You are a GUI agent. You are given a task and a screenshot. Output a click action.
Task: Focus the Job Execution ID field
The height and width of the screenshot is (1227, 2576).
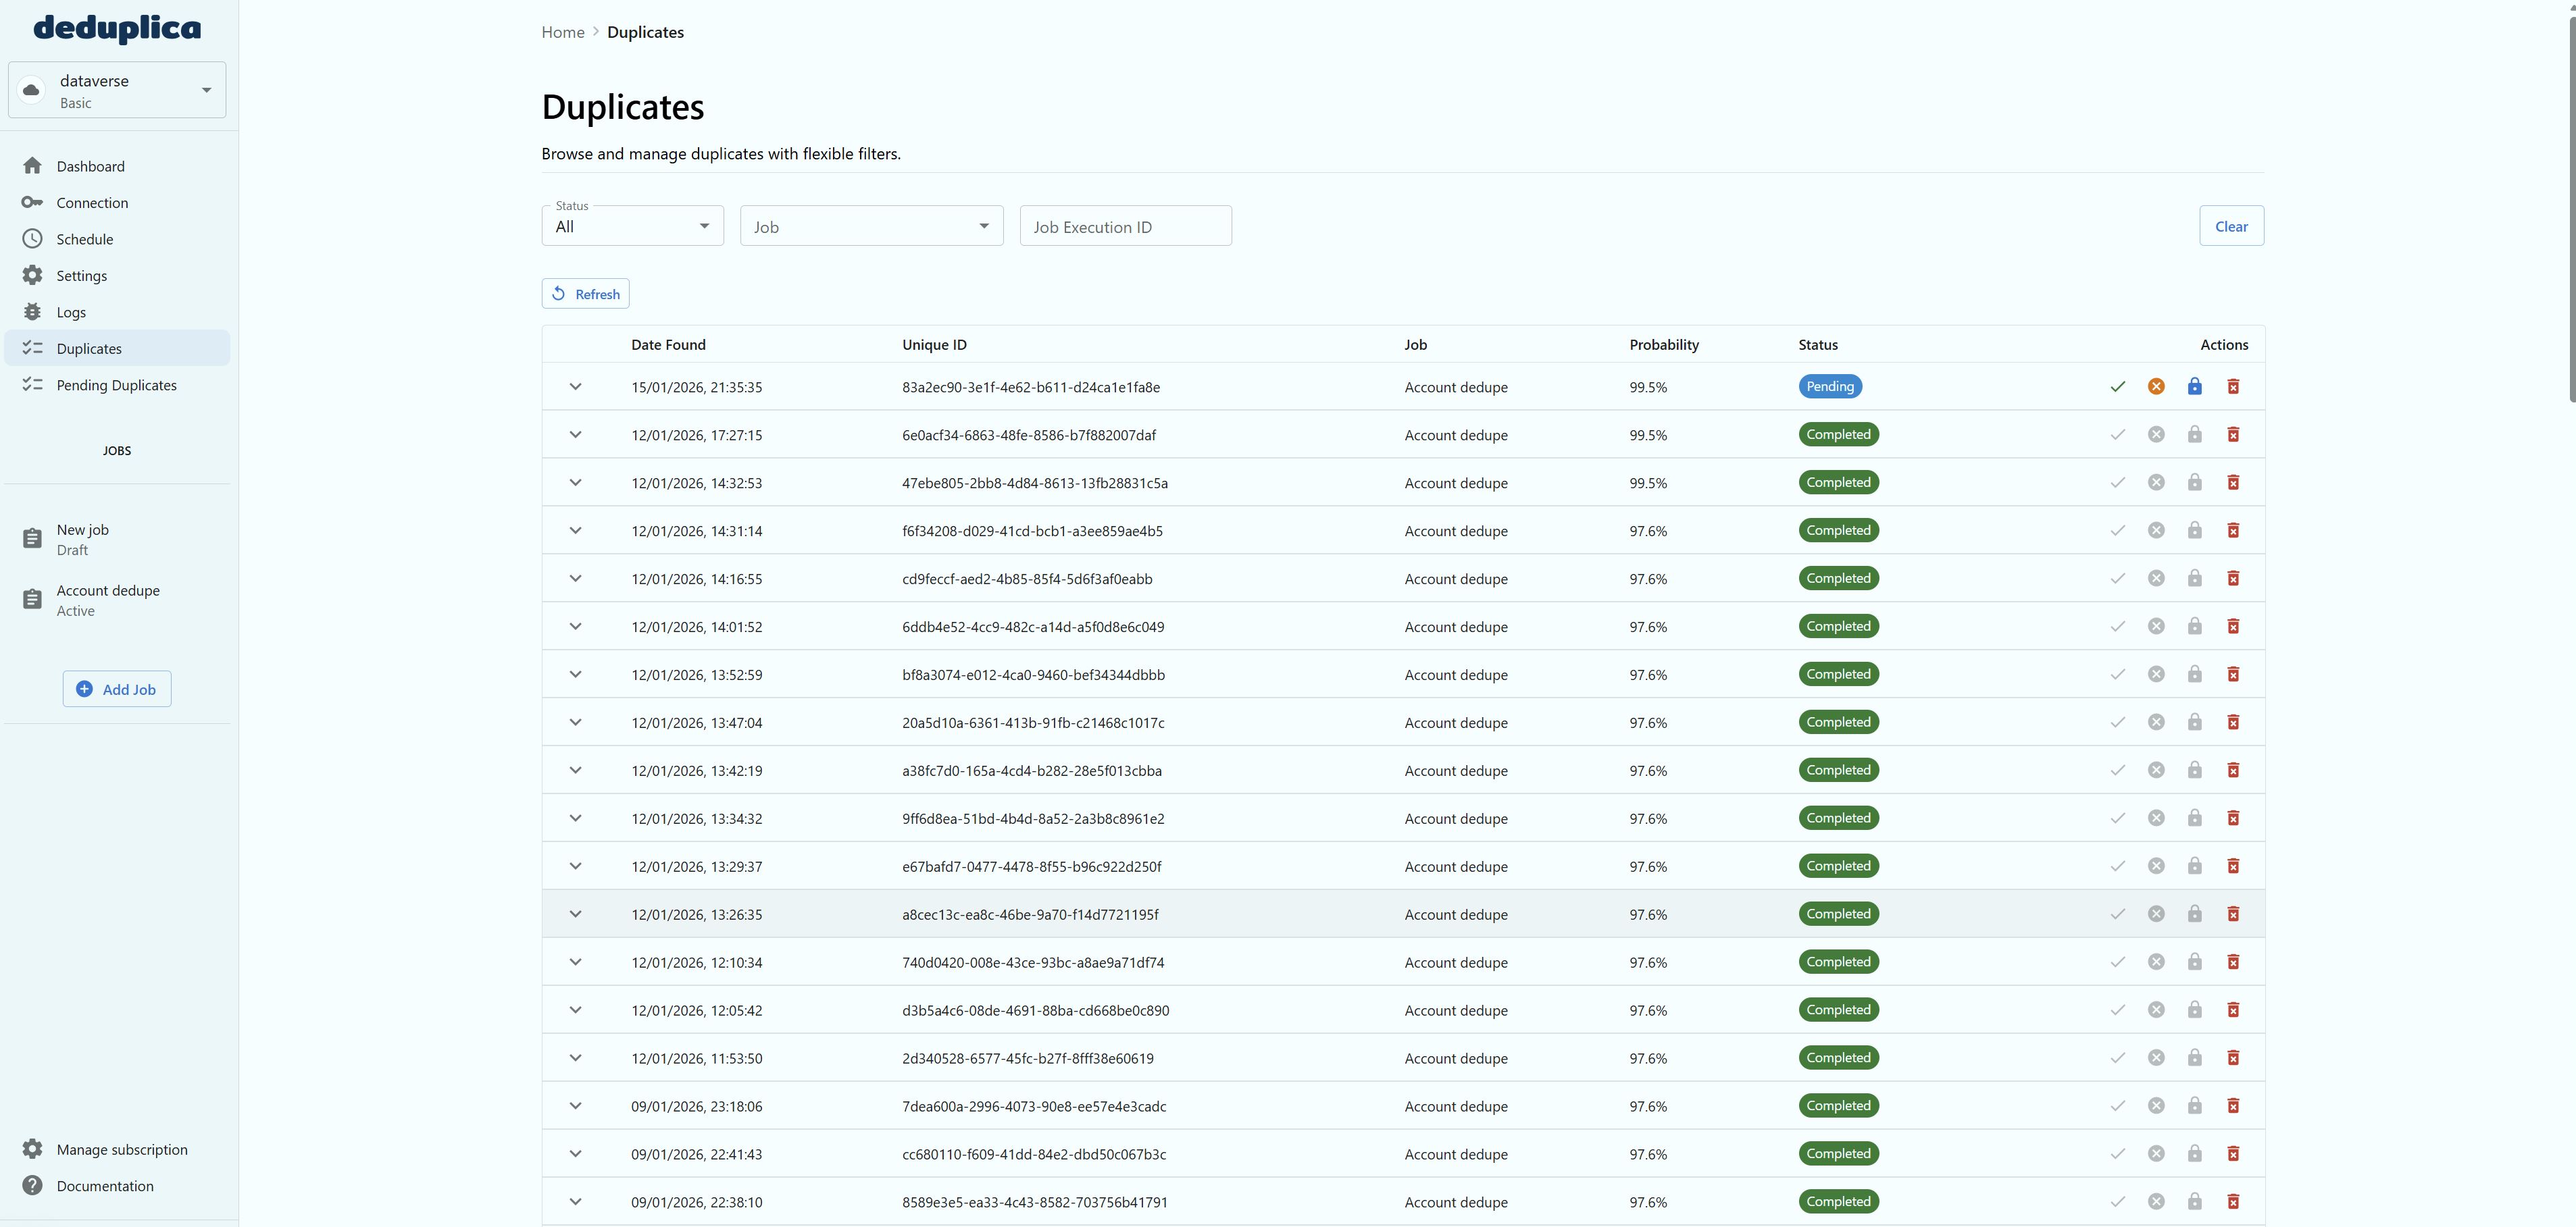(1125, 227)
